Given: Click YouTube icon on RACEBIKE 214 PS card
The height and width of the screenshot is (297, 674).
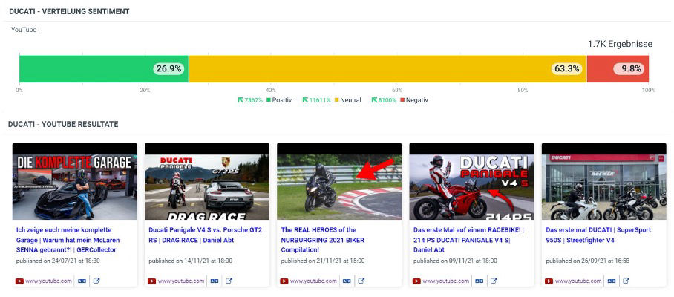Looking at the screenshot, I should (x=416, y=281).
